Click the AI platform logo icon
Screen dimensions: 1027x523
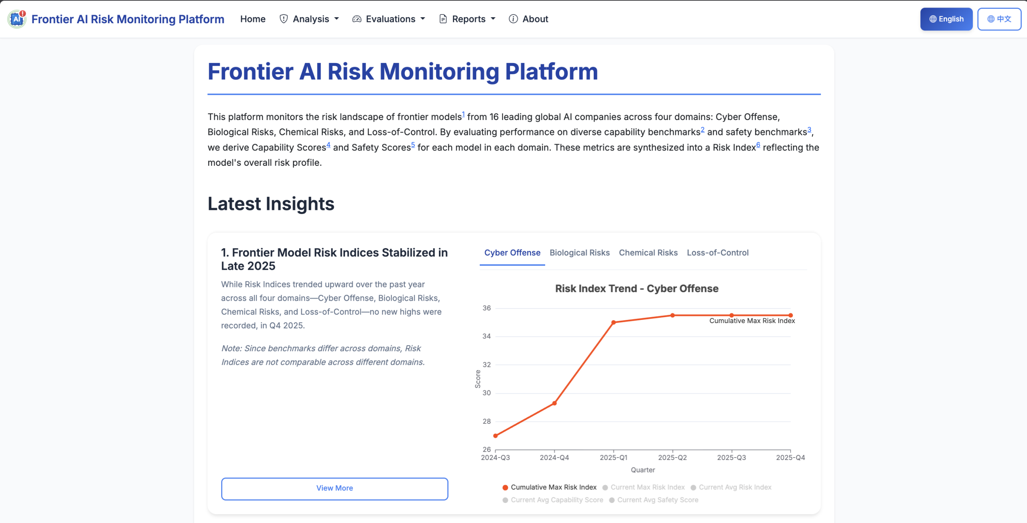coord(17,19)
